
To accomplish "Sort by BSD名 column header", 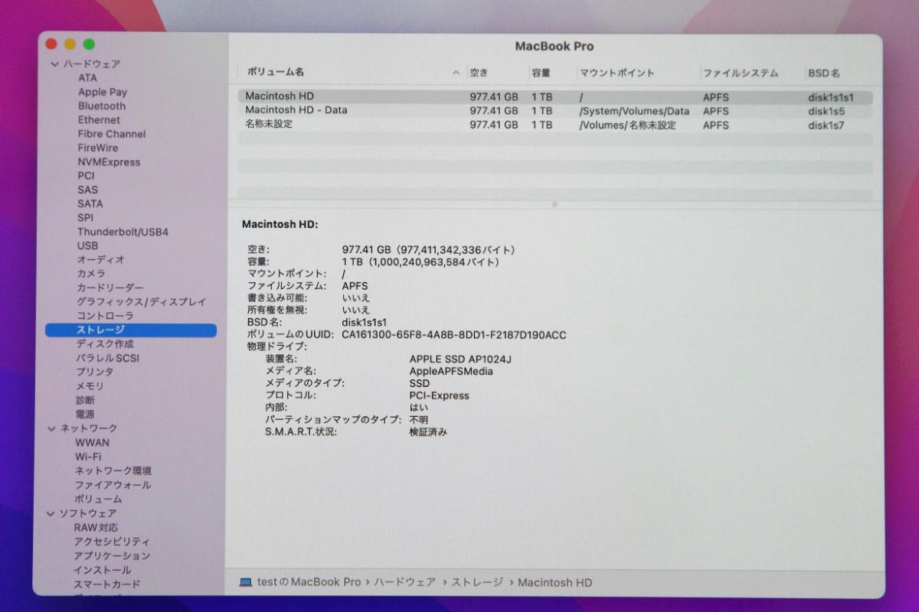I will point(824,73).
